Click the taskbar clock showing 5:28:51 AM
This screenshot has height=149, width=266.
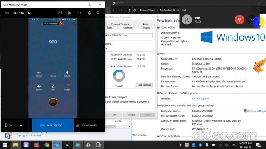(x=246, y=145)
